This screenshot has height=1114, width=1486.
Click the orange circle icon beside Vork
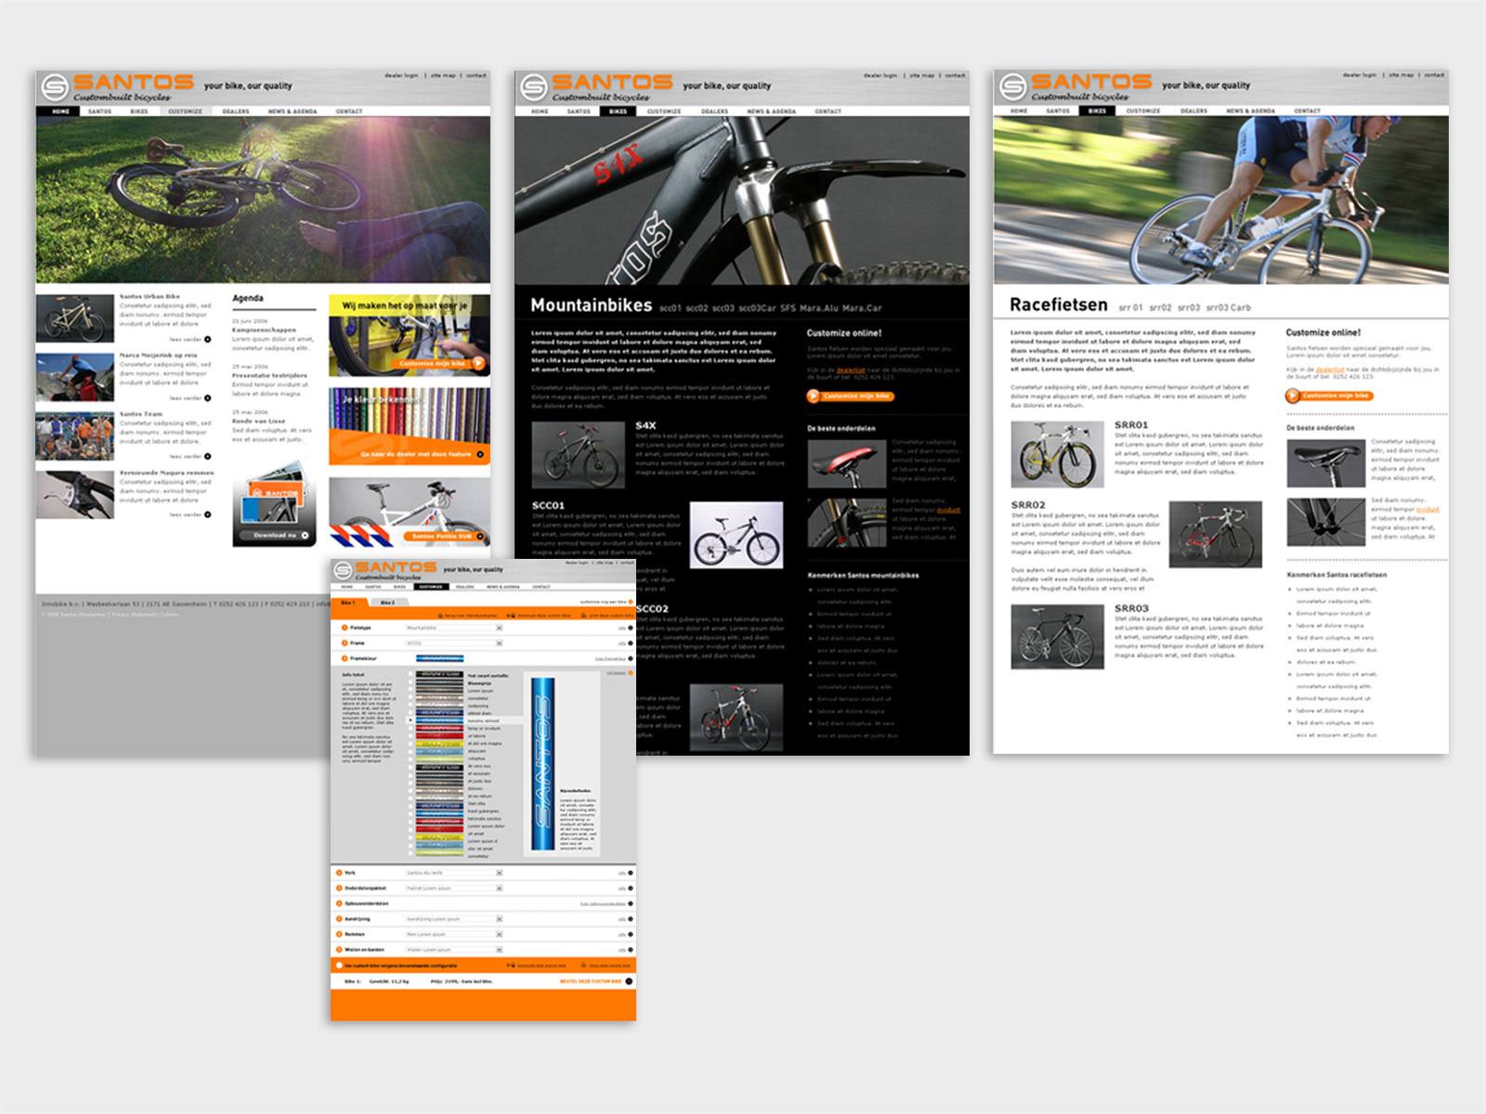pos(339,873)
